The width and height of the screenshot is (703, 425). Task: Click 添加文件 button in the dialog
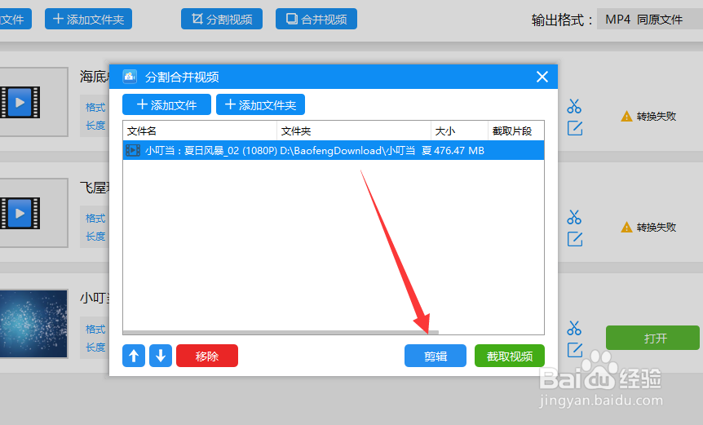pyautogui.click(x=166, y=105)
